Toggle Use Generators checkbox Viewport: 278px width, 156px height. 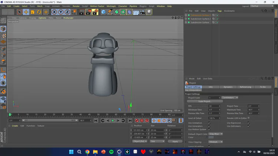click(209, 126)
